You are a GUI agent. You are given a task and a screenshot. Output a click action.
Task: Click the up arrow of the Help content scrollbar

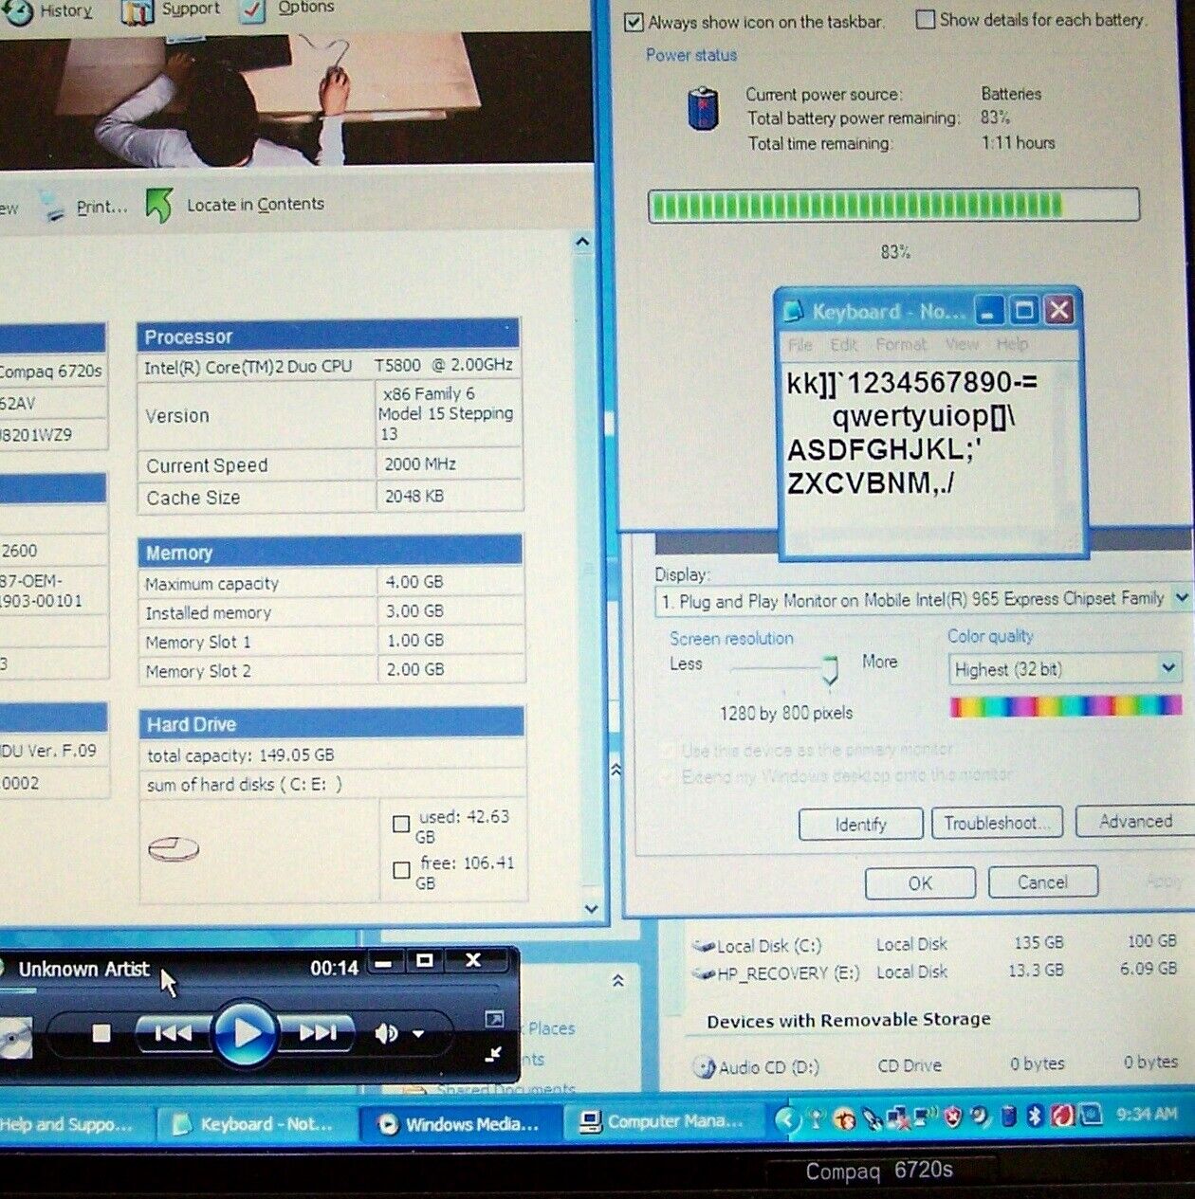point(582,242)
